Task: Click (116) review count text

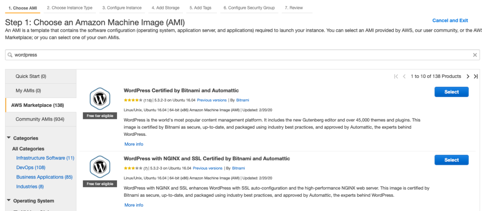Action: 148,100
